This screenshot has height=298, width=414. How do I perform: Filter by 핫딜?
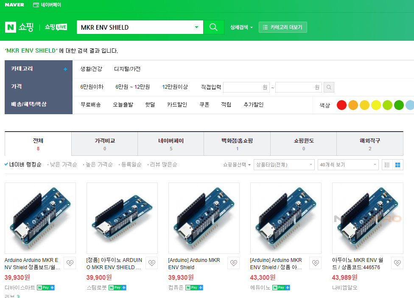150,104
